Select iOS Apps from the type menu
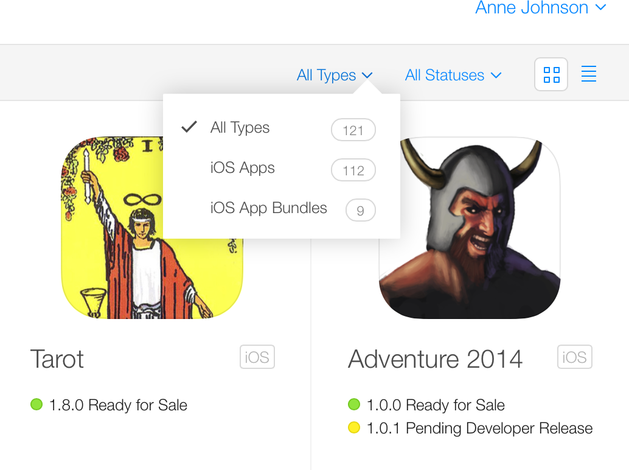Viewport: 629px width, 470px height. point(242,168)
